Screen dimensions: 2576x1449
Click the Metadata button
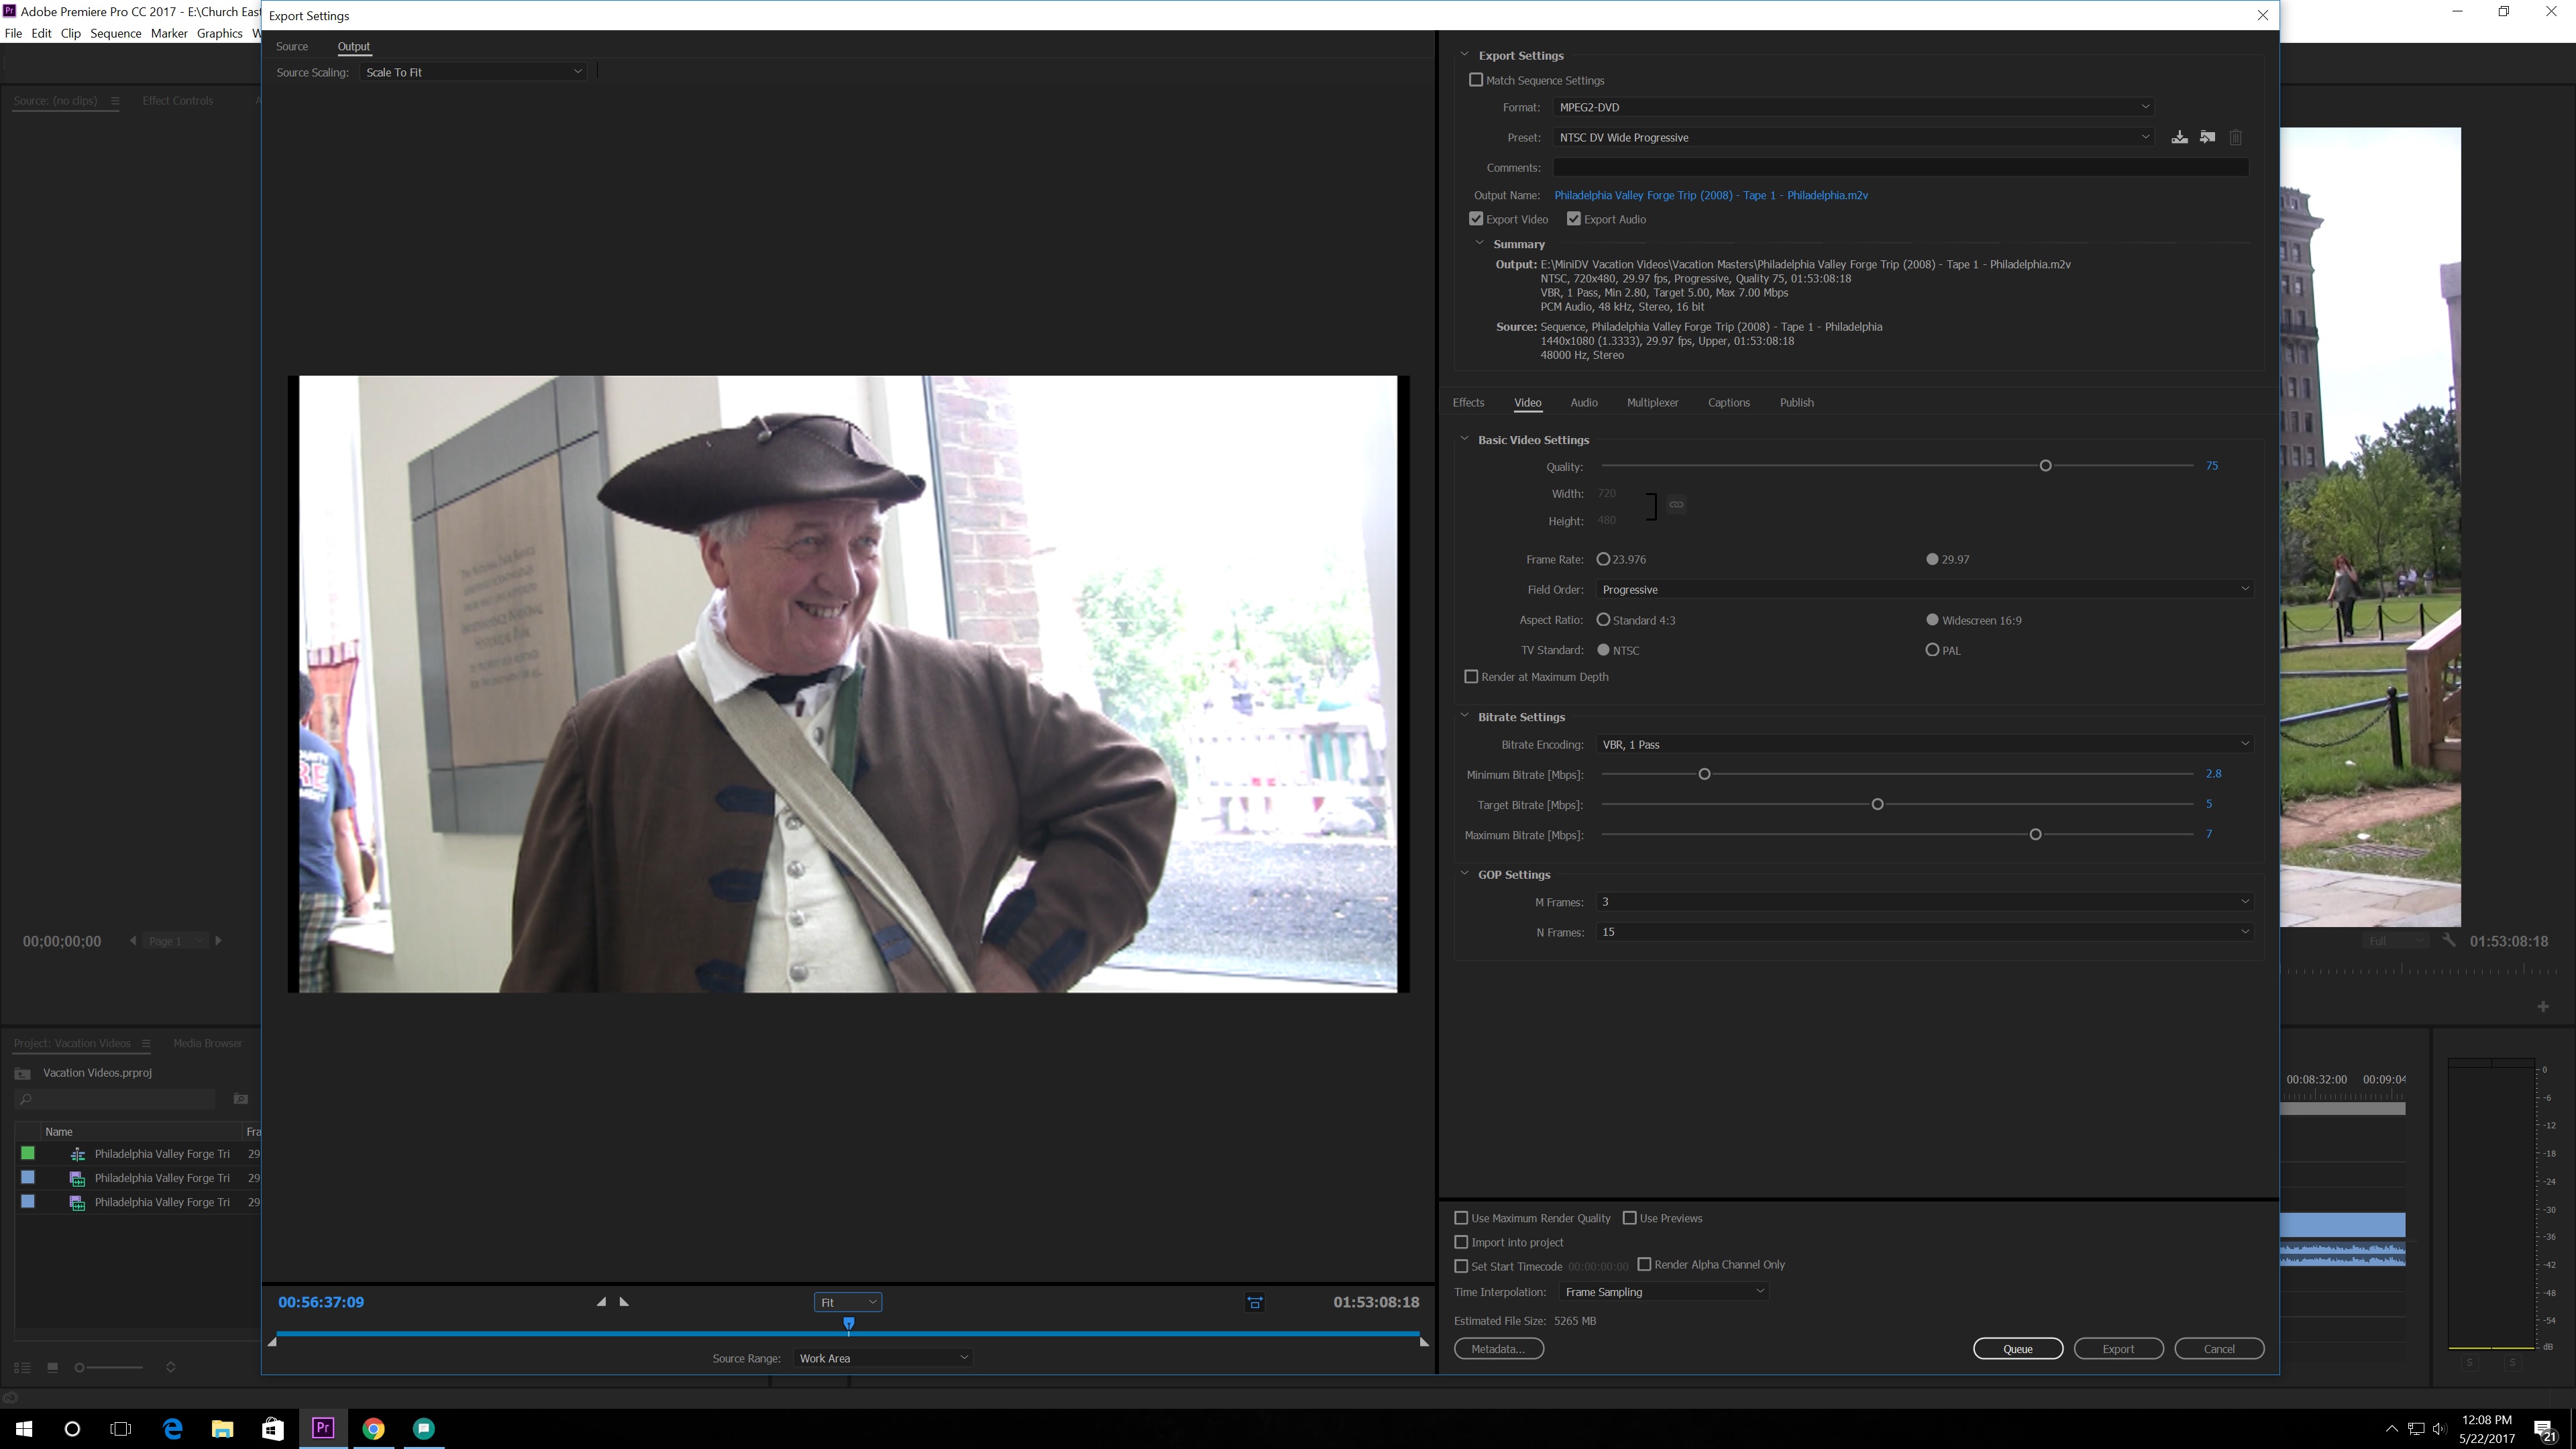1498,1349
